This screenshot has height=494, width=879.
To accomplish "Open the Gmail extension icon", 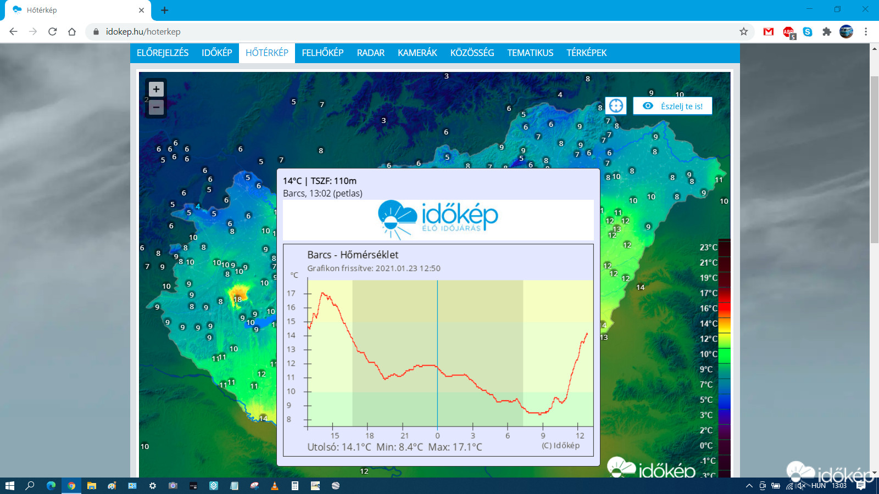I will pos(768,32).
